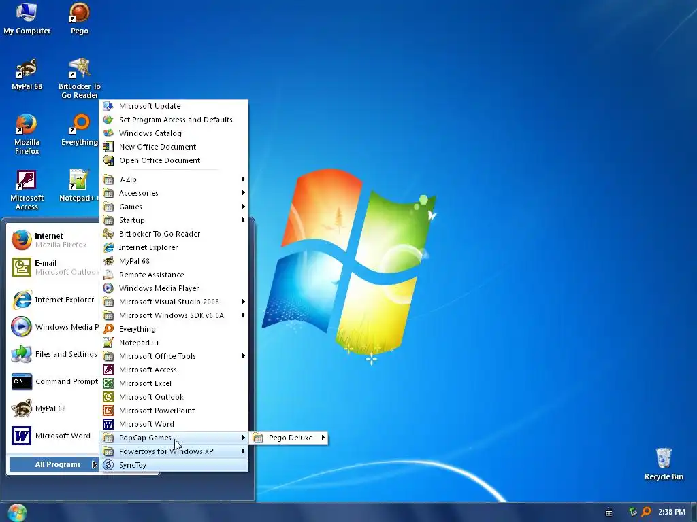Launch Microsoft Access desktop shortcut
Screen dimensions: 697x522
(27, 190)
